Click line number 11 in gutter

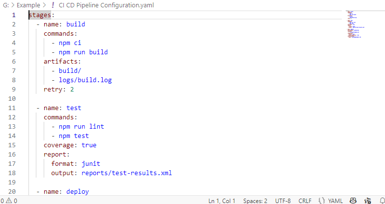coord(12,108)
